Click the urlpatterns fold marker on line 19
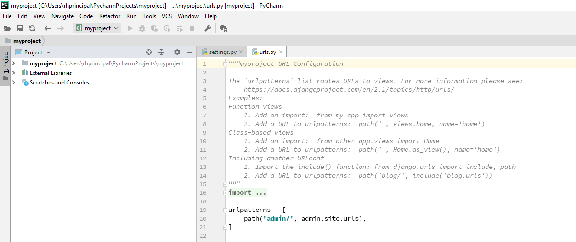 click(225, 210)
